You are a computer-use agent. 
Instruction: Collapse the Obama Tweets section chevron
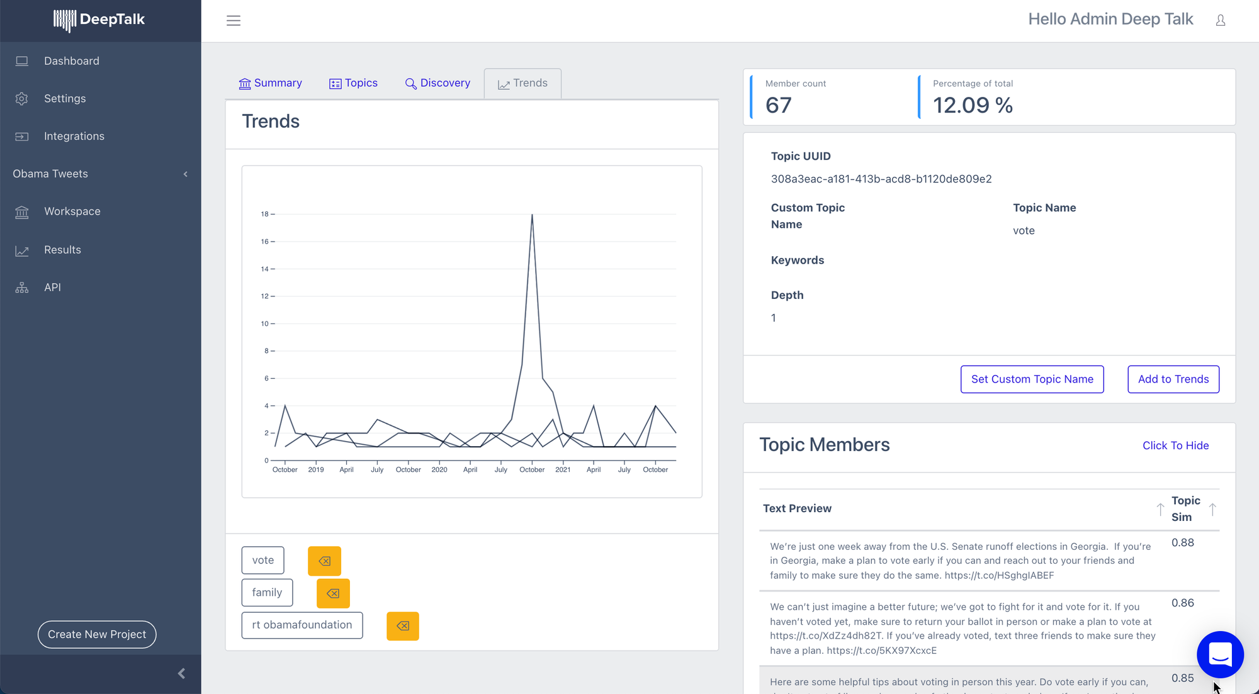[x=186, y=174]
